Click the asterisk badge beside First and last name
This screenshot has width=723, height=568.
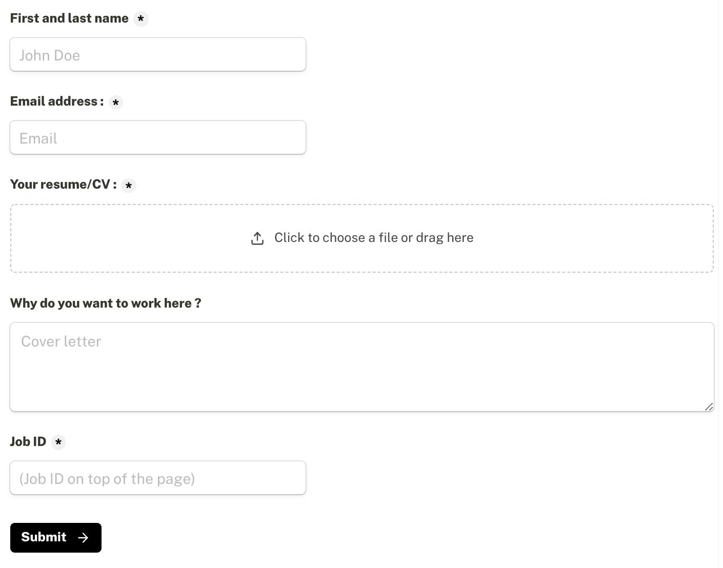140,19
